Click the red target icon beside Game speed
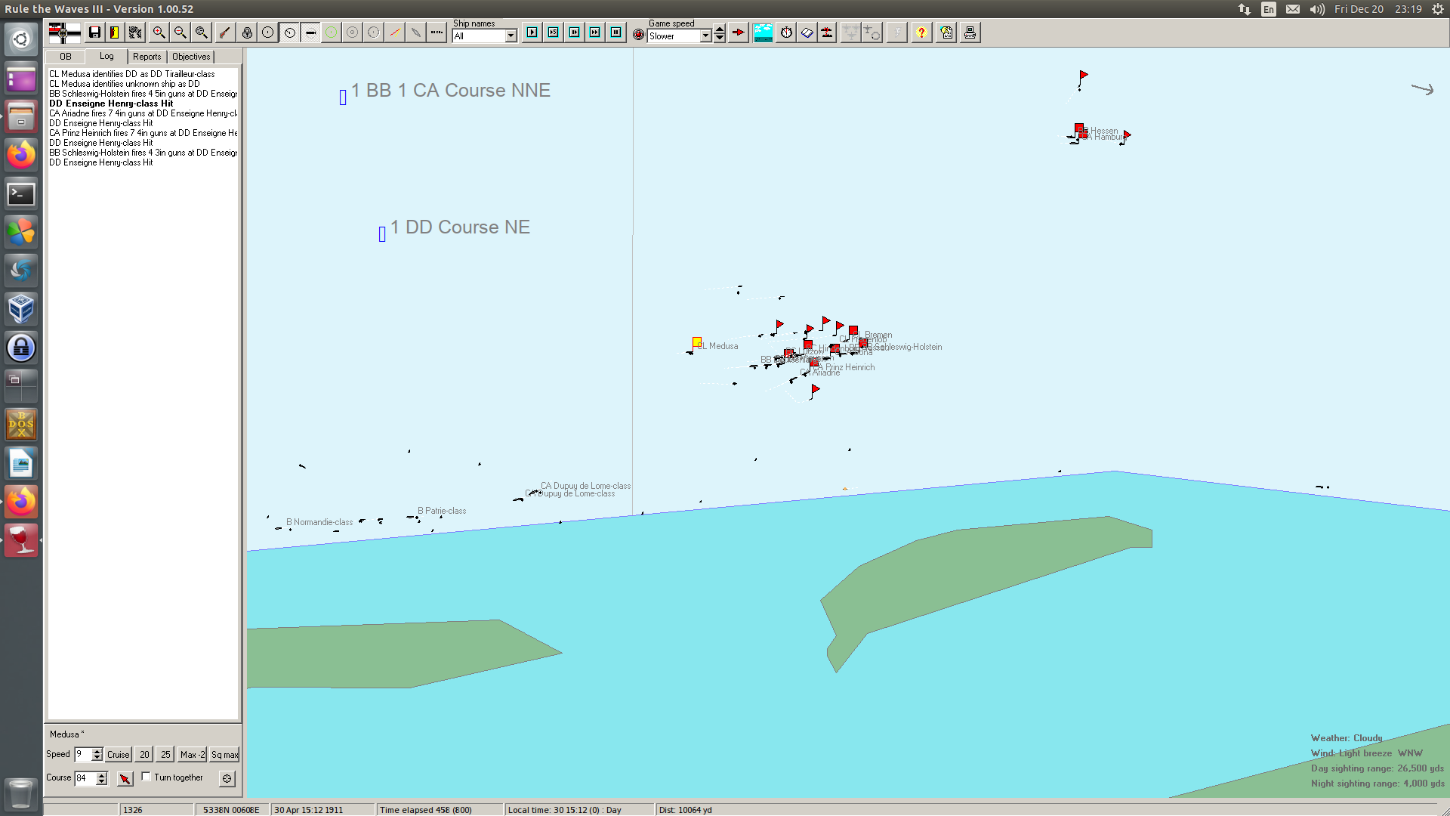Screen dimensions: 1450x816 click(x=639, y=35)
